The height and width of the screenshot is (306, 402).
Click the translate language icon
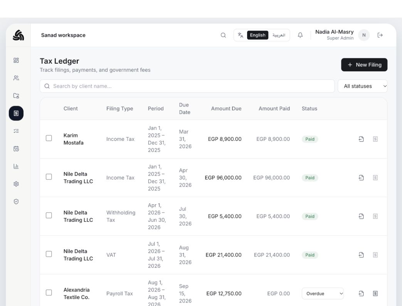[241, 35]
